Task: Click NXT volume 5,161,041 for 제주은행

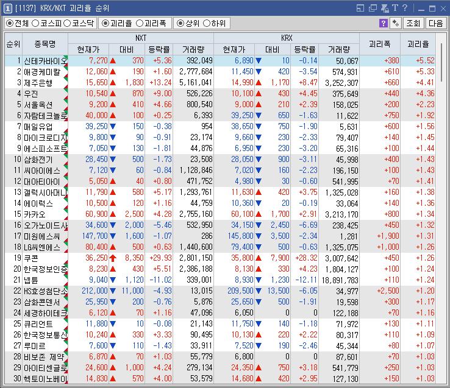Action: 196,83
